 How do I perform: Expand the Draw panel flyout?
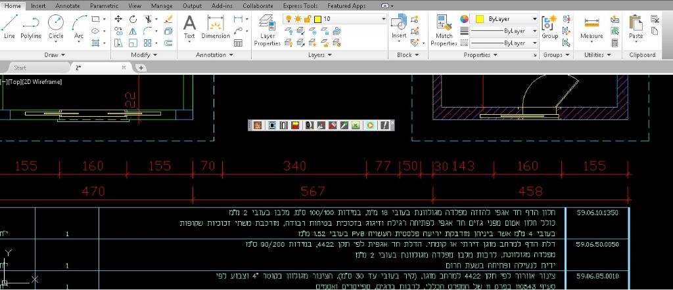[x=62, y=55]
